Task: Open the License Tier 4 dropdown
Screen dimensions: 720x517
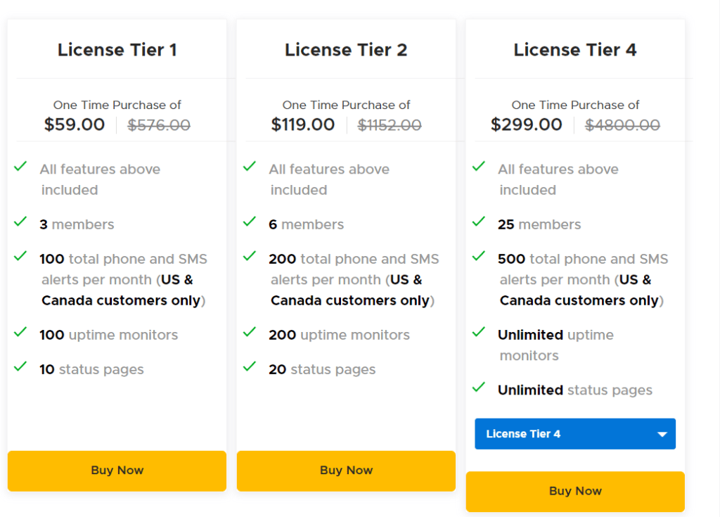Action: point(574,434)
